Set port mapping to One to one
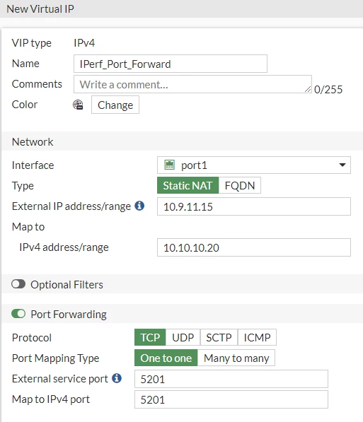Screen dimensions: 363x422 click(166, 358)
